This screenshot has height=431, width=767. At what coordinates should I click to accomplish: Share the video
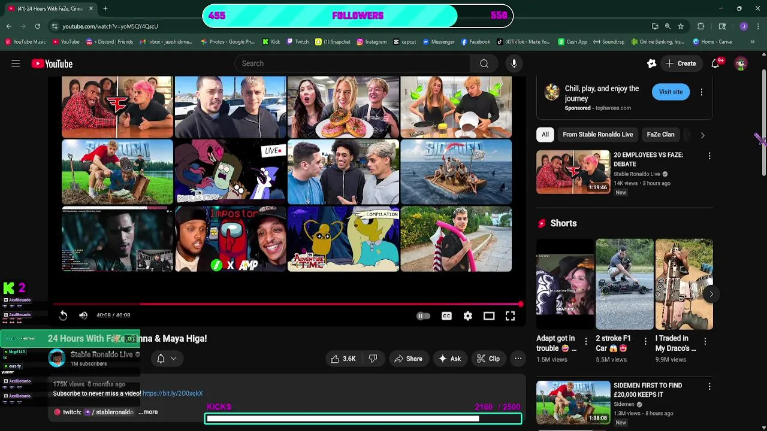pyautogui.click(x=408, y=359)
